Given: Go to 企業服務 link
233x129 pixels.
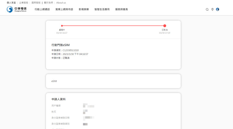Looking at the screenshot, I should tap(24, 3).
